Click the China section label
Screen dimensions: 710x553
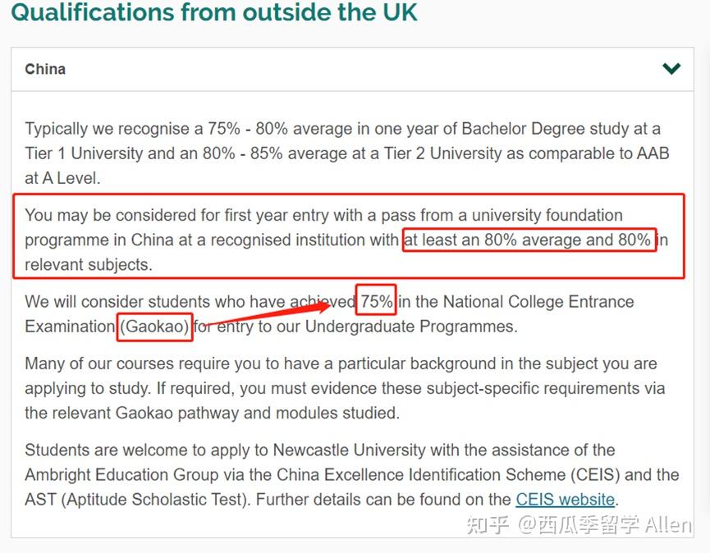pyautogui.click(x=45, y=69)
